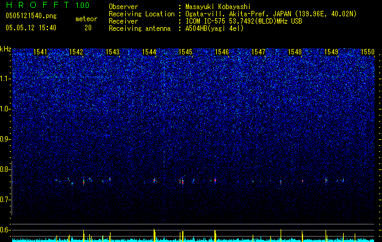Click the Receiver label
The image size is (382, 242).
click(x=123, y=21)
